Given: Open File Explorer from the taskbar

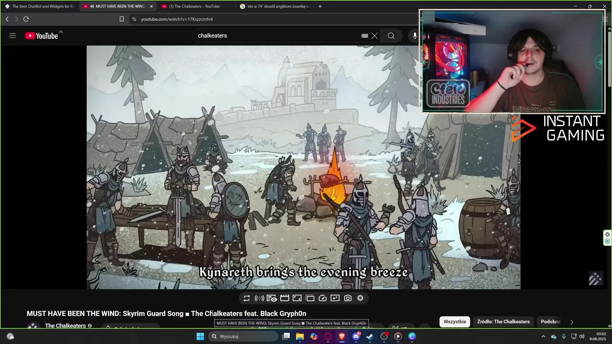Looking at the screenshot, I should (300, 336).
